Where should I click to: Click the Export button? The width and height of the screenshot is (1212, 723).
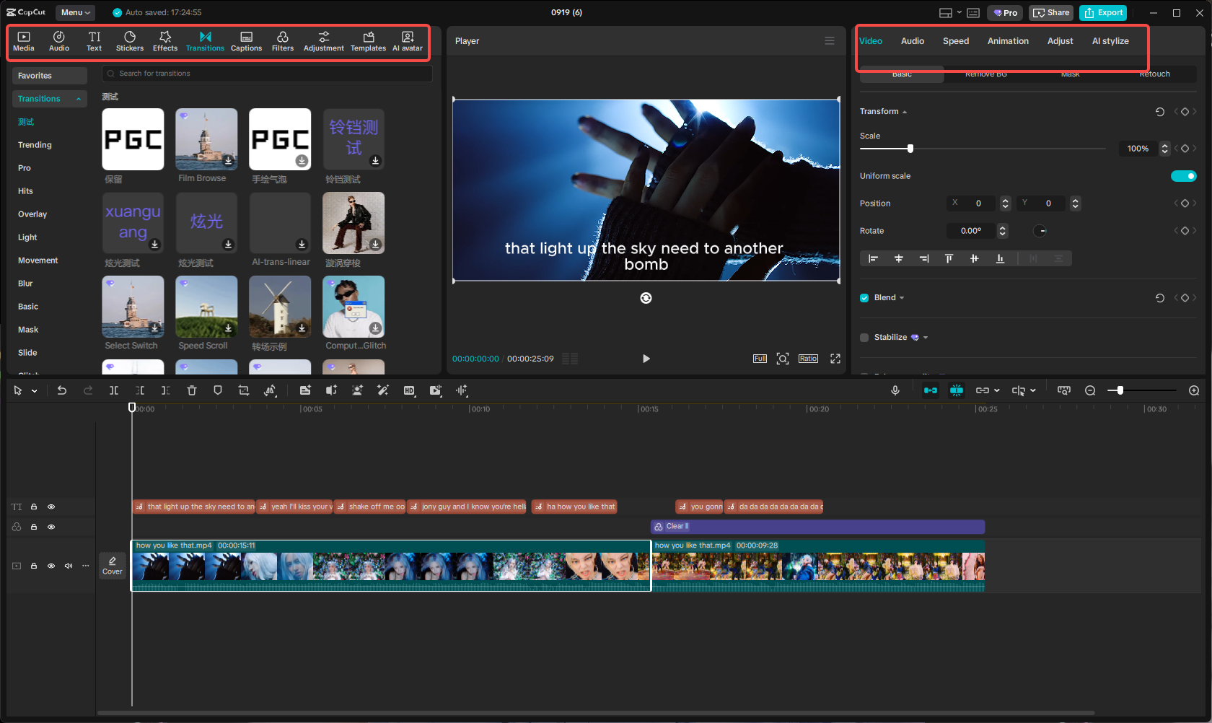(1104, 12)
